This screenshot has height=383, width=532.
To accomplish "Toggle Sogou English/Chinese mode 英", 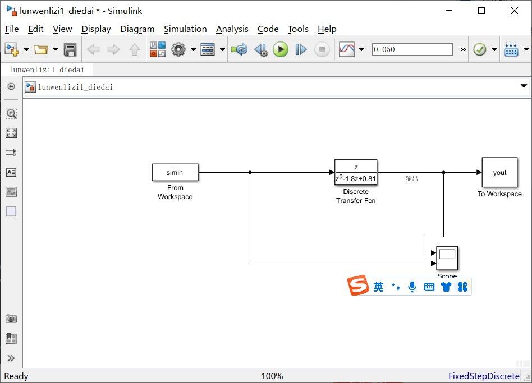I will click(x=378, y=287).
